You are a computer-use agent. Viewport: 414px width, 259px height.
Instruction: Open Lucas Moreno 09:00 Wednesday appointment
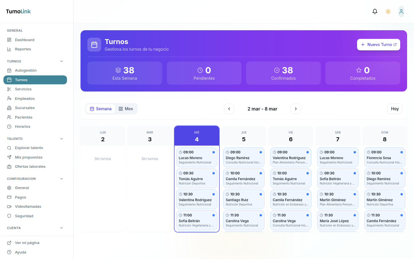coord(197,157)
